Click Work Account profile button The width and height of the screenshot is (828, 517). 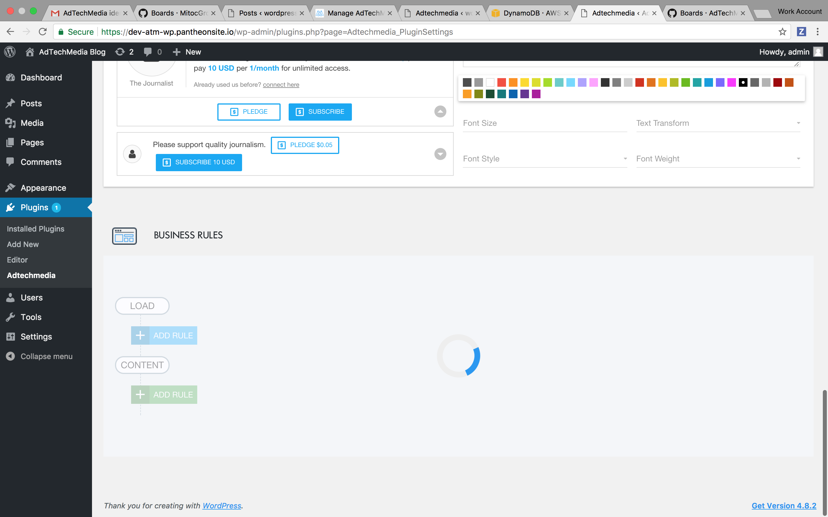[799, 11]
